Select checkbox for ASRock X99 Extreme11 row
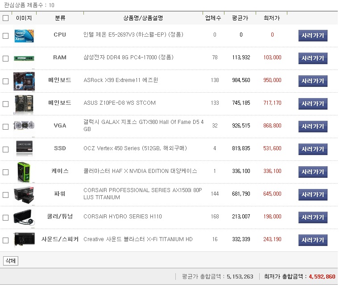340x287 pixels. pyautogui.click(x=6, y=81)
